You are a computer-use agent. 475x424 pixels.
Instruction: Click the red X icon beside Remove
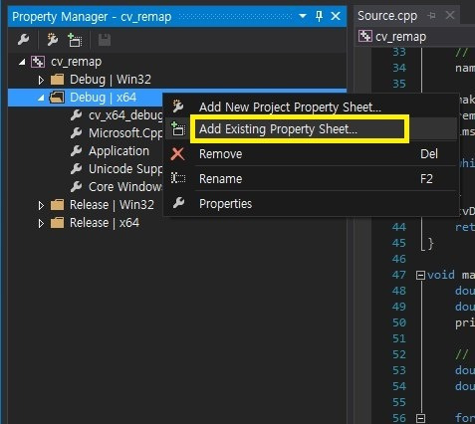click(x=177, y=154)
